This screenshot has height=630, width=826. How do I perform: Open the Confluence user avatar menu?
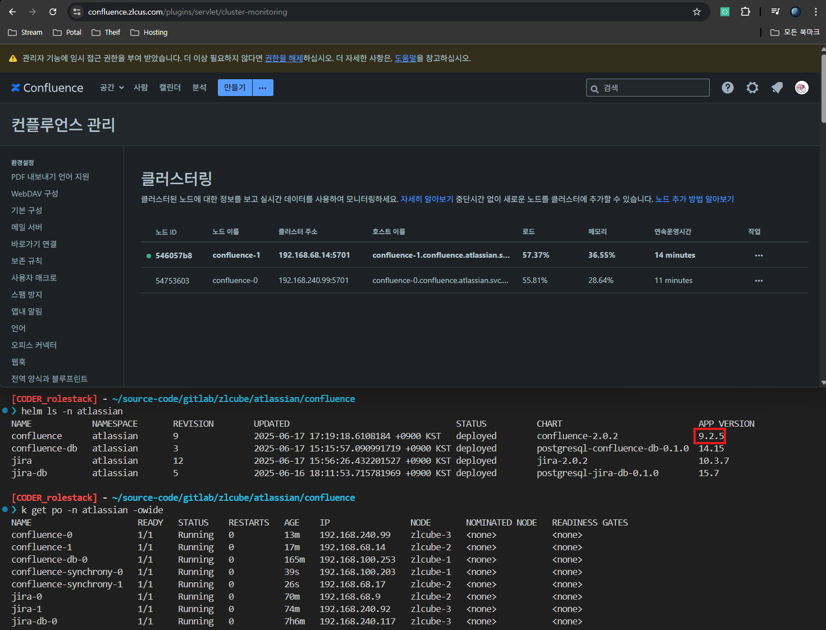(x=802, y=88)
